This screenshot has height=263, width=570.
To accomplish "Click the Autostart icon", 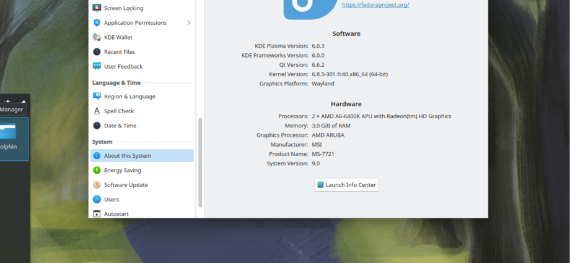I will pos(97,214).
